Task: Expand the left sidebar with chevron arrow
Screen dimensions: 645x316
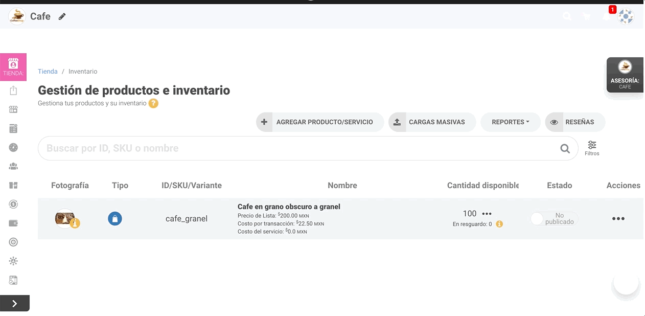Action: point(14,303)
